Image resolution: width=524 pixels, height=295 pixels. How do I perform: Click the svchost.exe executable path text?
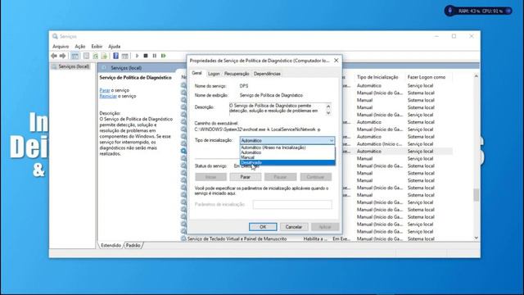[257, 129]
